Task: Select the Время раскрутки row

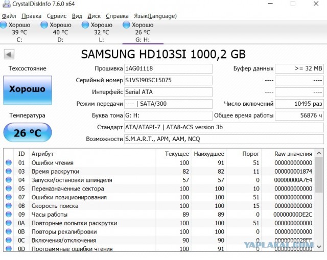Action: pos(159,172)
